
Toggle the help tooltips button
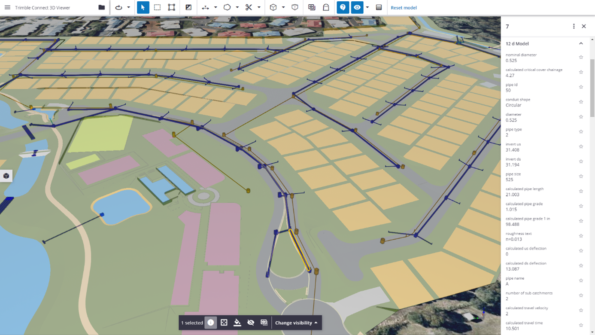point(343,7)
